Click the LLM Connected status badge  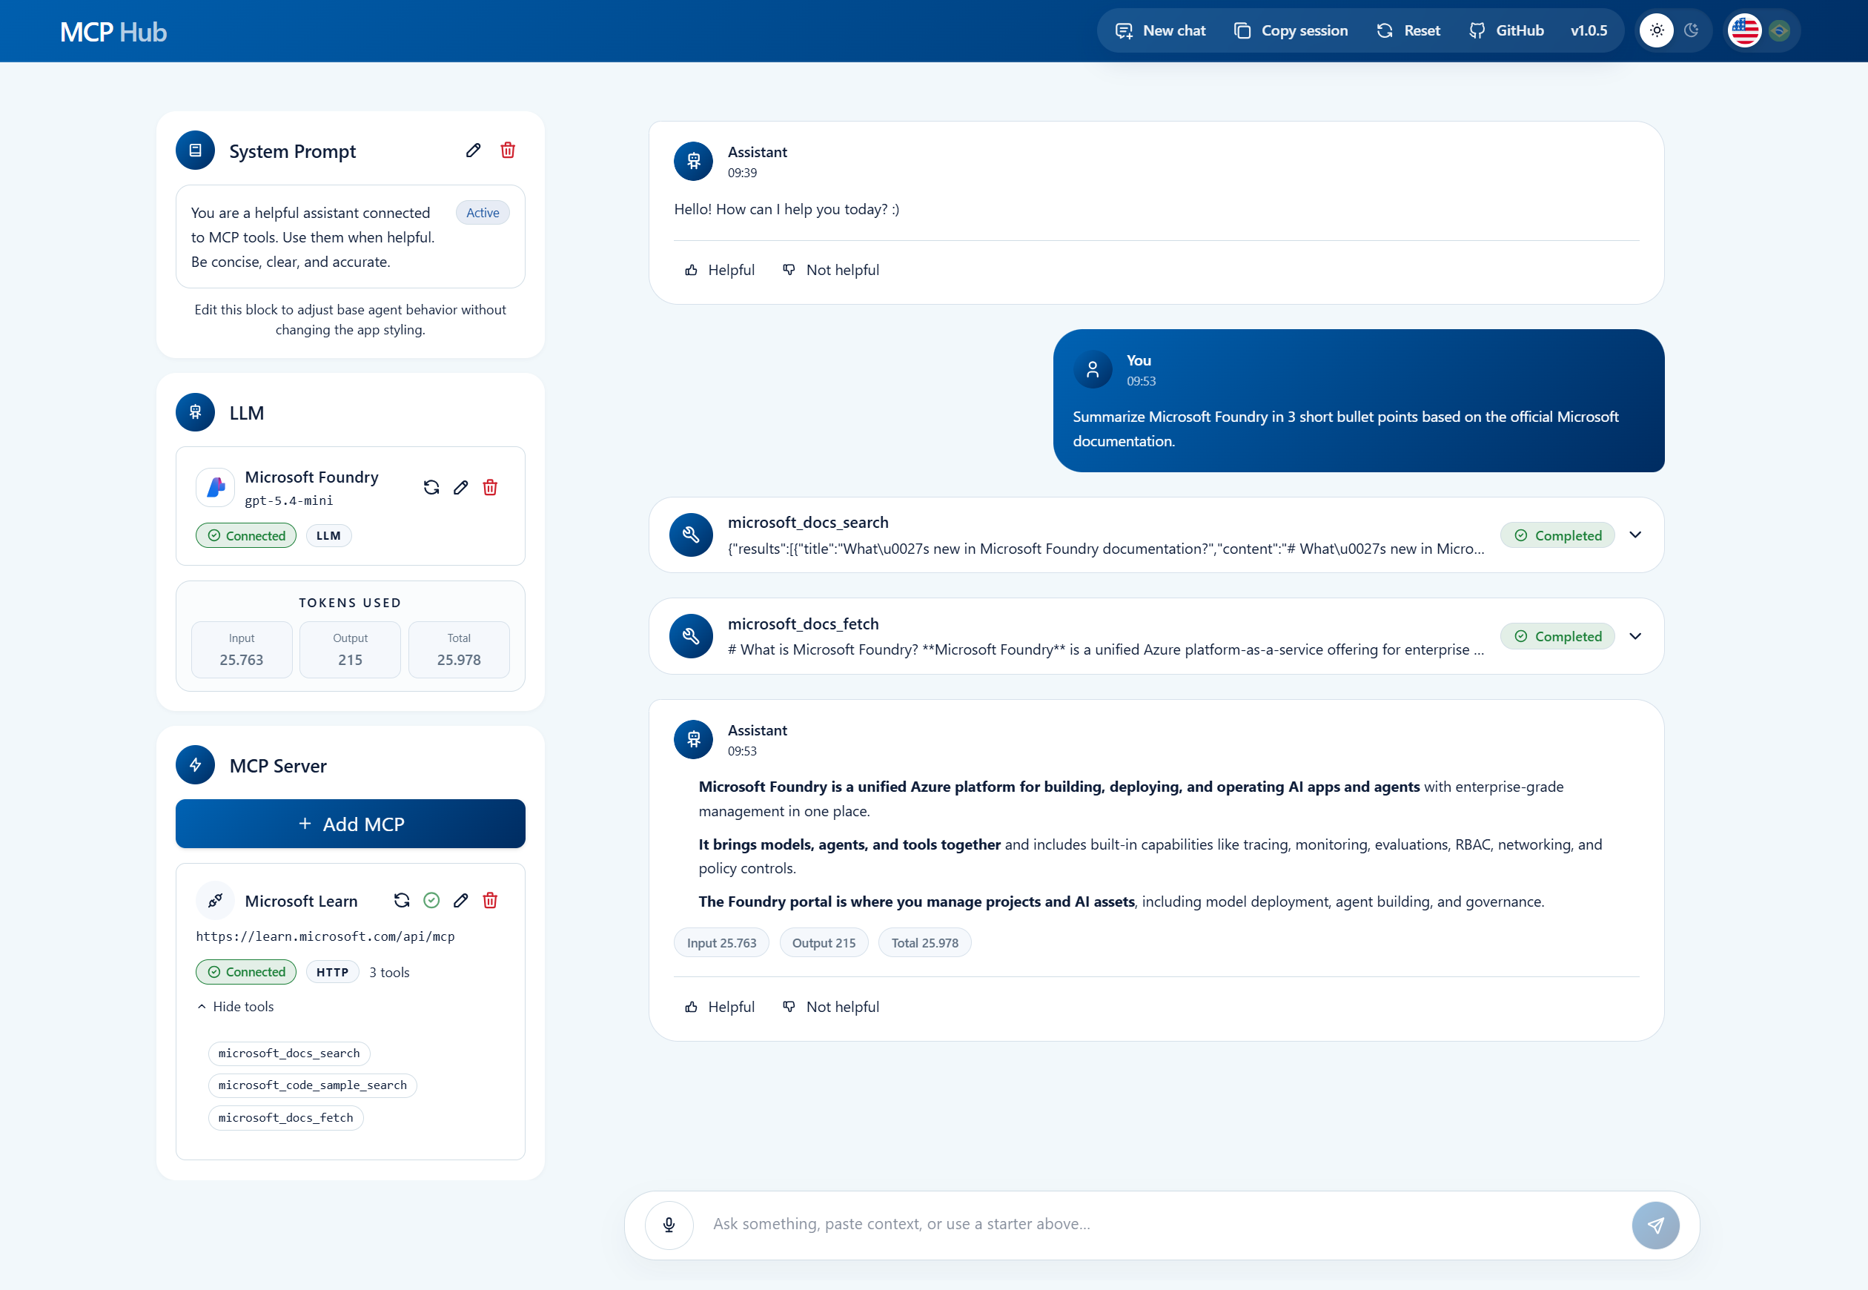pyautogui.click(x=246, y=536)
